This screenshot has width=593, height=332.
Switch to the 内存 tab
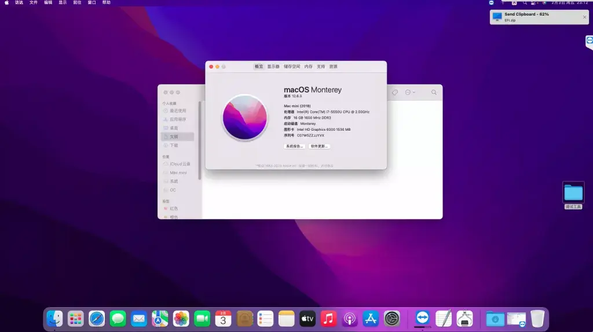[309, 67]
